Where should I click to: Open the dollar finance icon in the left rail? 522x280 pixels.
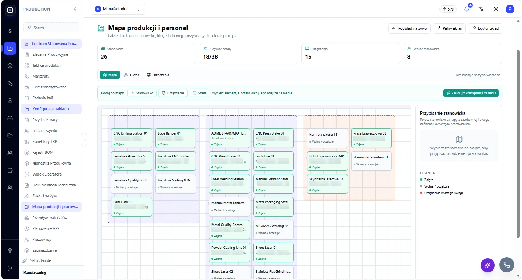click(x=10, y=66)
